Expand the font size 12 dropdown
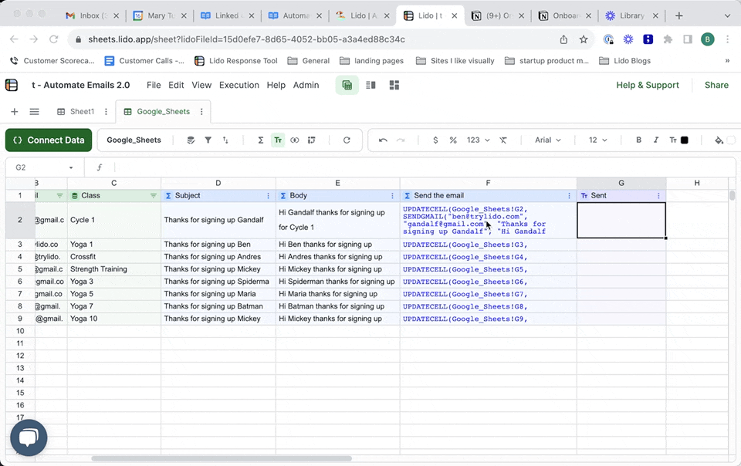The width and height of the screenshot is (741, 466). click(597, 140)
